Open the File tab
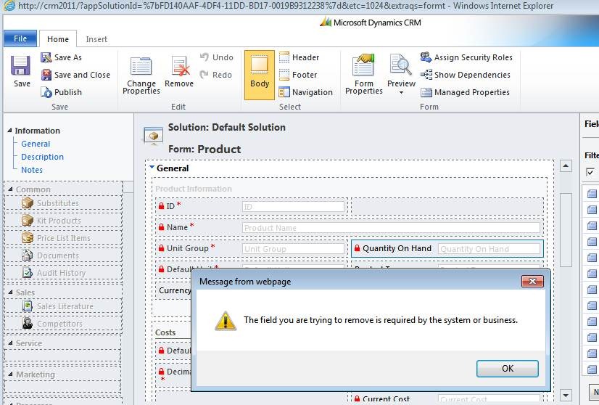Viewport: 599px width, 405px height. [20, 38]
